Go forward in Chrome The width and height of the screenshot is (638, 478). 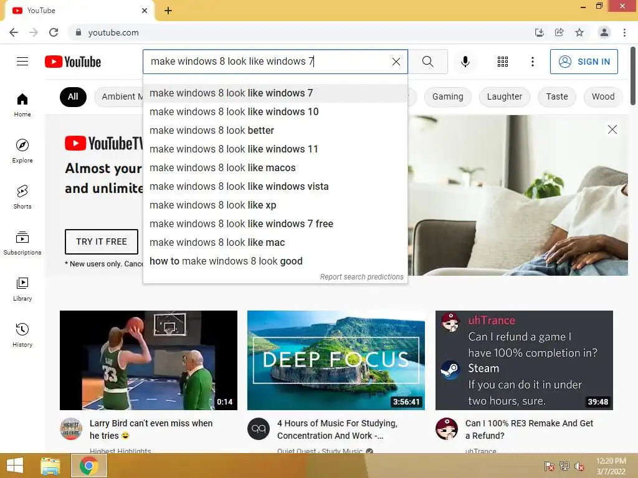[x=34, y=32]
